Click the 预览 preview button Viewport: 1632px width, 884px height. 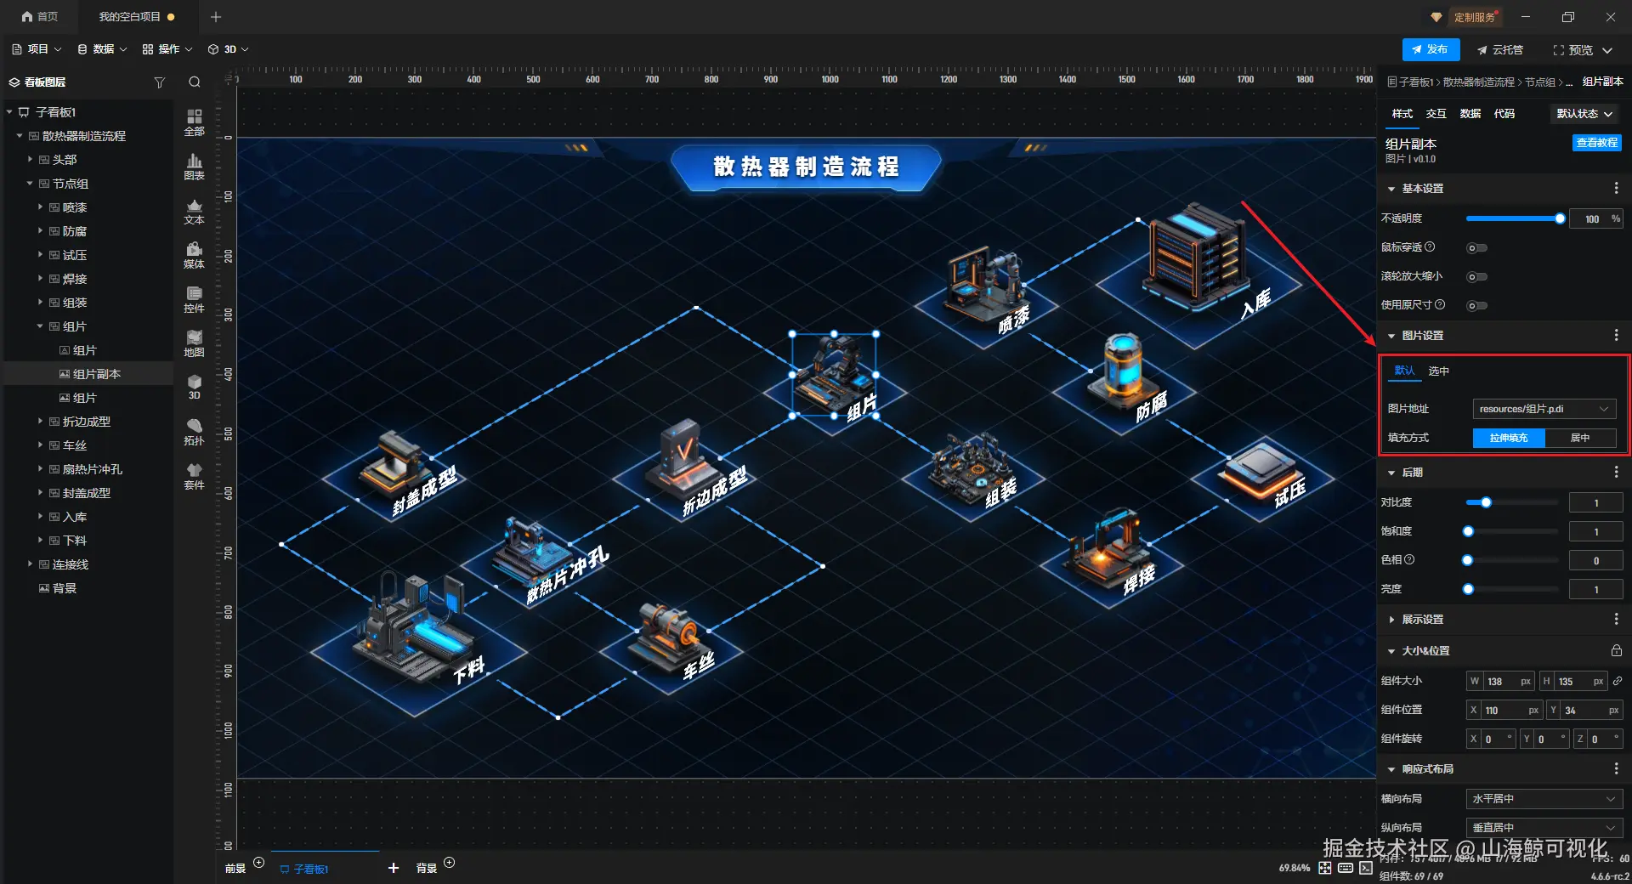pyautogui.click(x=1572, y=50)
